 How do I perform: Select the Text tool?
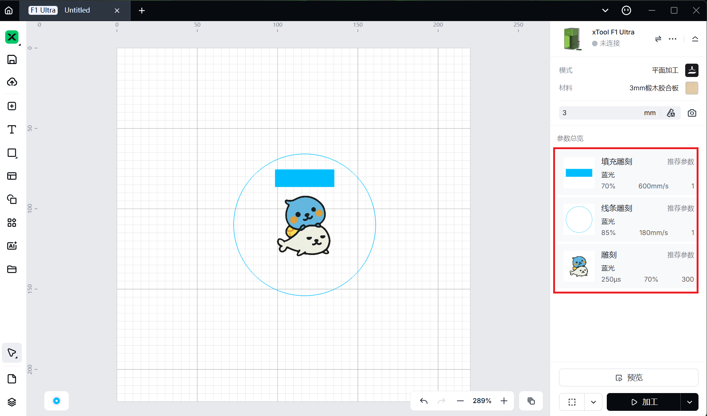point(12,129)
